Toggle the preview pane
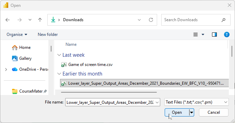Image resolution: width=235 pixels, height=123 pixels. [214, 35]
